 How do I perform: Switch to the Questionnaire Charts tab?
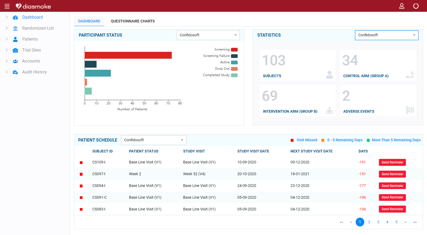click(133, 21)
